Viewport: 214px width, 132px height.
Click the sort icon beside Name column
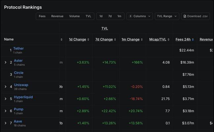tap(61, 40)
